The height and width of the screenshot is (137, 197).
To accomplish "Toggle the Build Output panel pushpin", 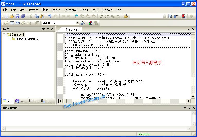I will pos(189,108).
